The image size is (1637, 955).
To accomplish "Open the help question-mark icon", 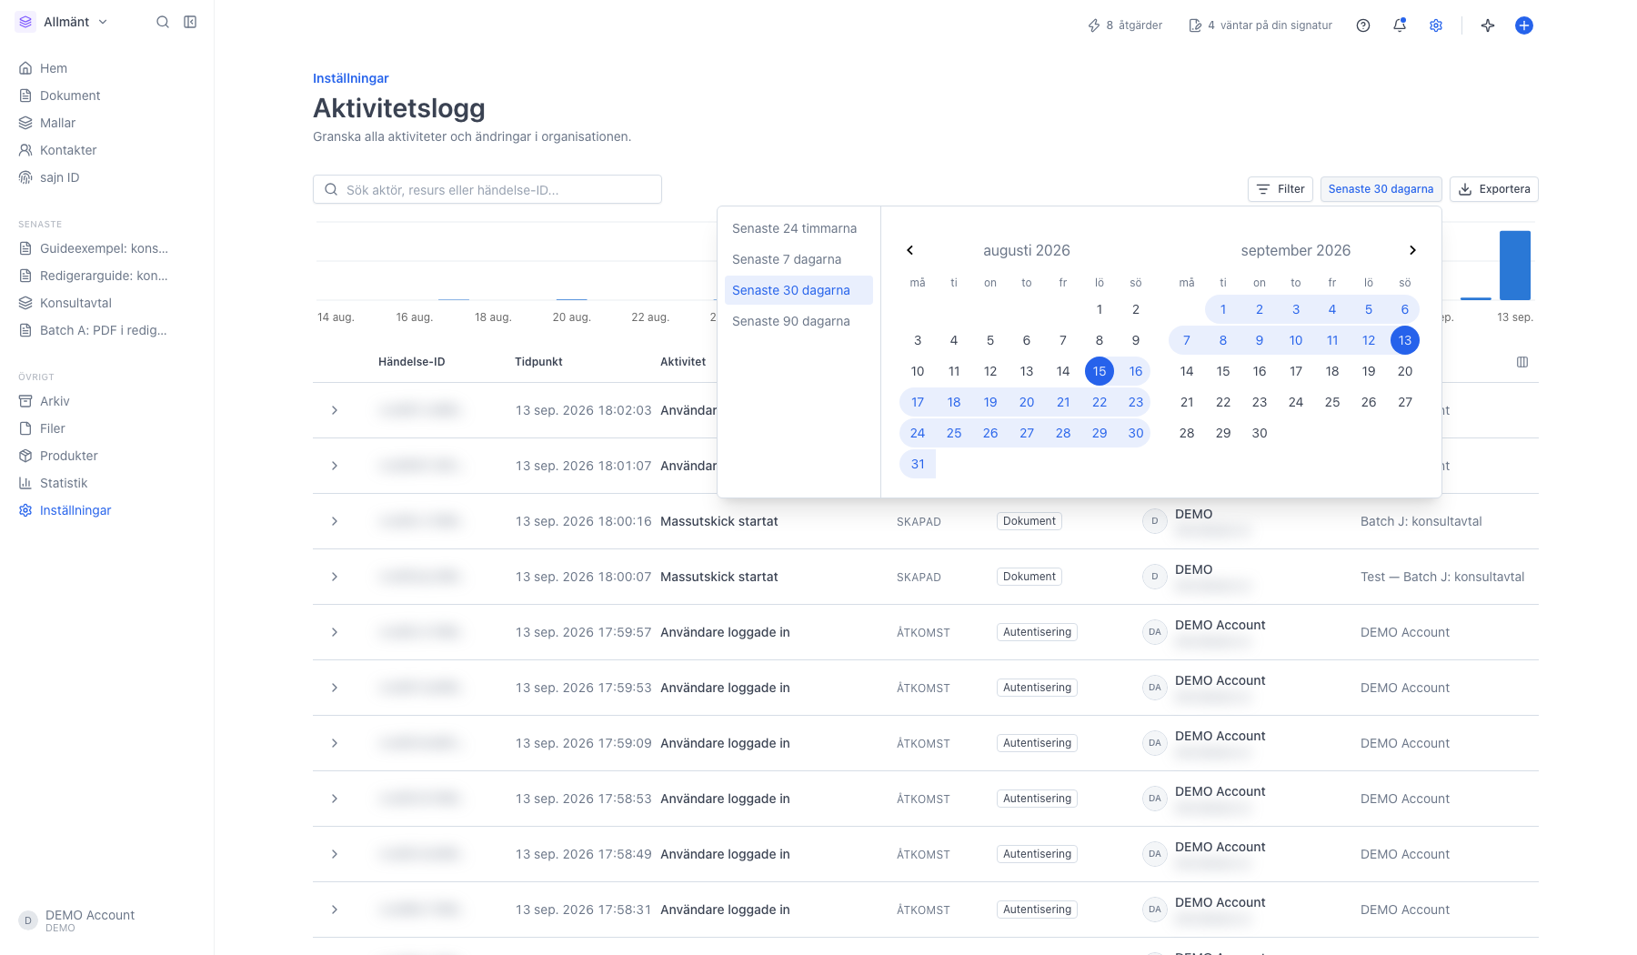I will click(1363, 25).
